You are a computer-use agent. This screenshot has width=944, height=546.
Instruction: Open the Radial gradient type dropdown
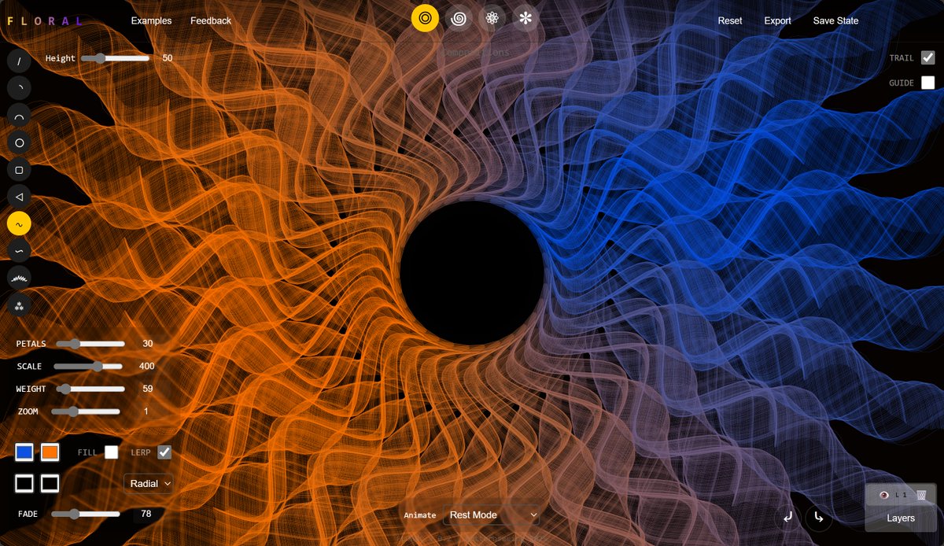click(149, 484)
